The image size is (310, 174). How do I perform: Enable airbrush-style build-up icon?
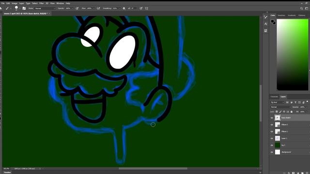pyautogui.click(x=98, y=9)
